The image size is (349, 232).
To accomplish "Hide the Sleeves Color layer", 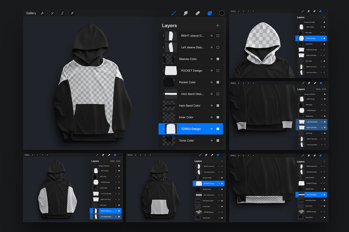I will (x=218, y=59).
